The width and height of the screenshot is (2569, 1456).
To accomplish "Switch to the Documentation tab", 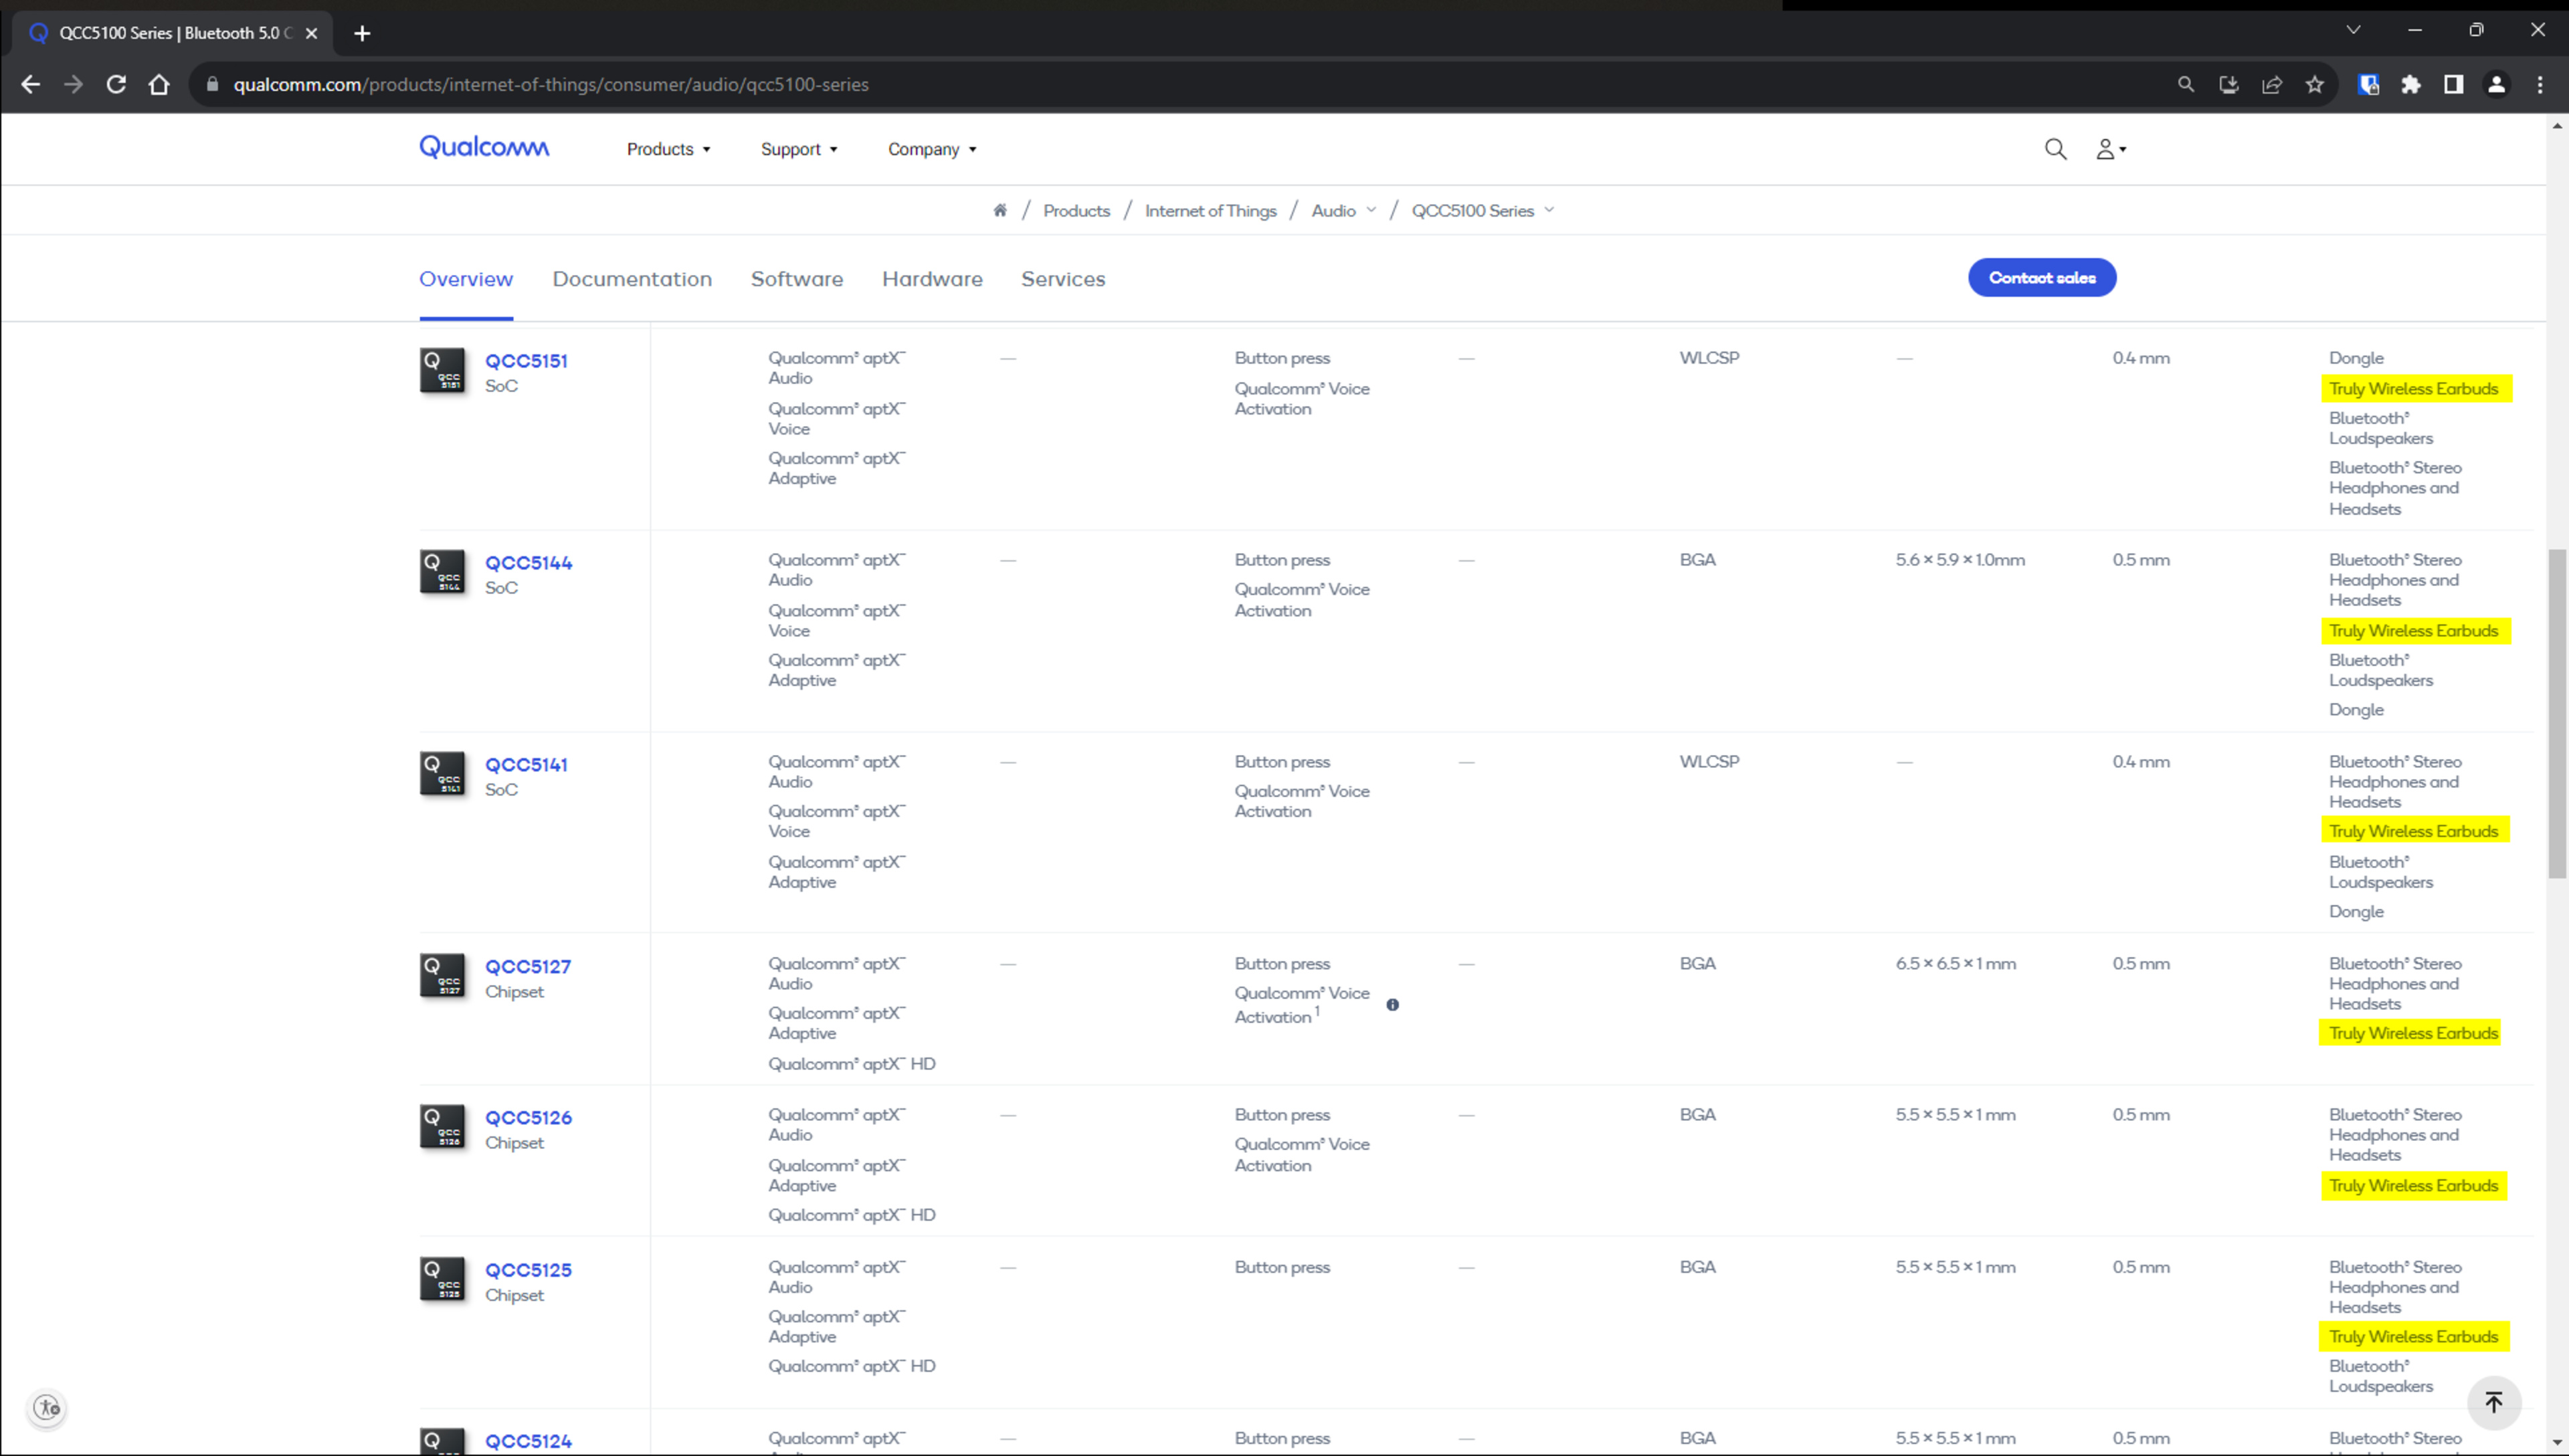I will pos(632,279).
